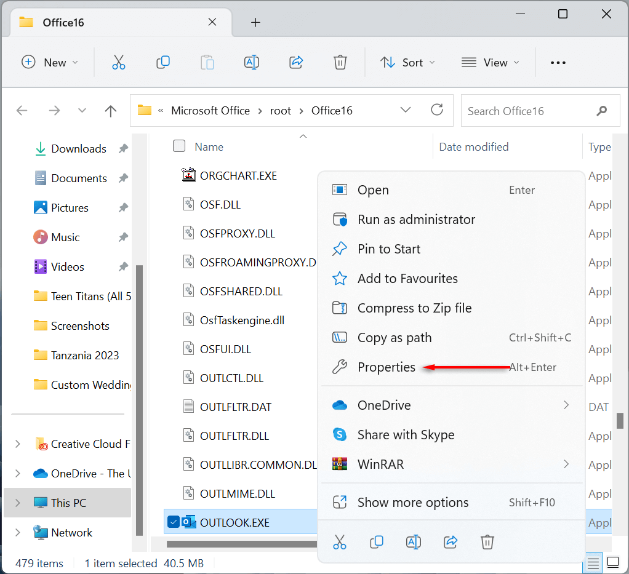Click the Delete trash icon in the top toolbar
This screenshot has width=629, height=574.
(340, 62)
